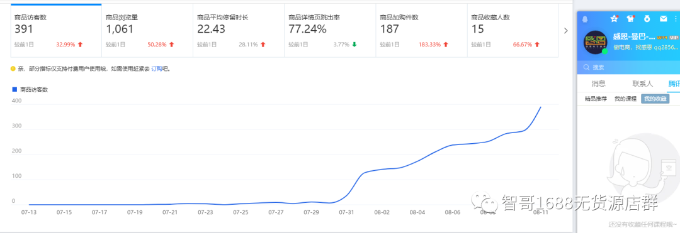Viewport: 680px width, 233px height.
Task: Open the 精品推荐 section
Action: click(596, 99)
